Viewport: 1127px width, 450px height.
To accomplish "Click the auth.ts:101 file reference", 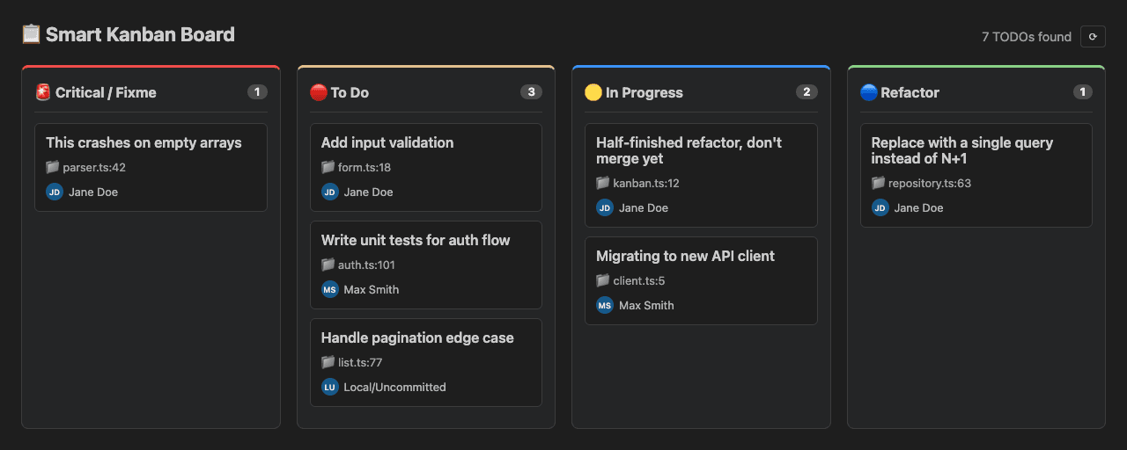I will click(x=366, y=265).
